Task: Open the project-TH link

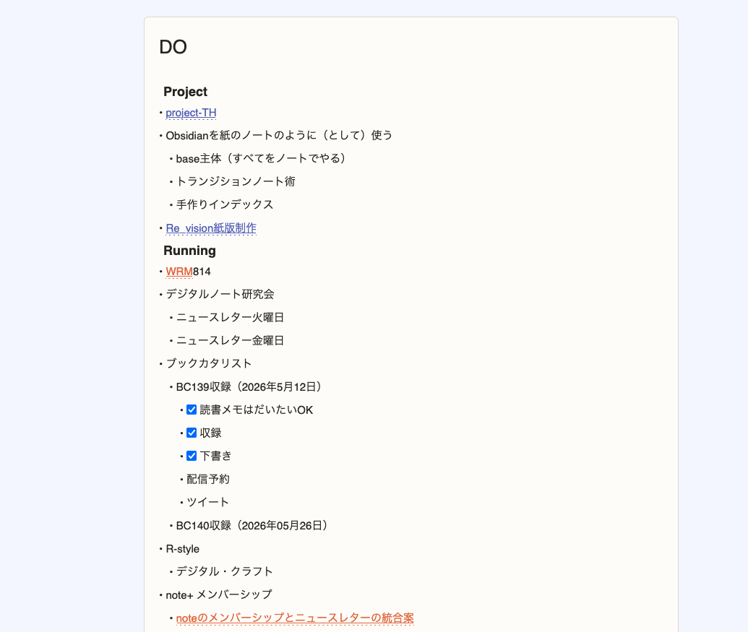Action: [191, 113]
